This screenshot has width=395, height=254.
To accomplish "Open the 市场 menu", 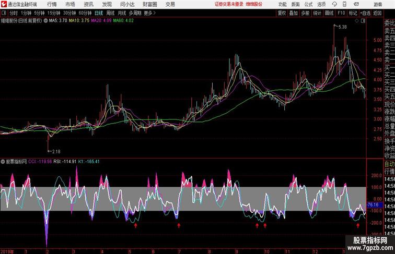I will click(x=70, y=4).
